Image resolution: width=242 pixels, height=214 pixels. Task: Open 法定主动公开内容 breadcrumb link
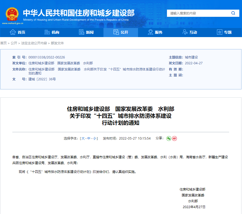34,43
